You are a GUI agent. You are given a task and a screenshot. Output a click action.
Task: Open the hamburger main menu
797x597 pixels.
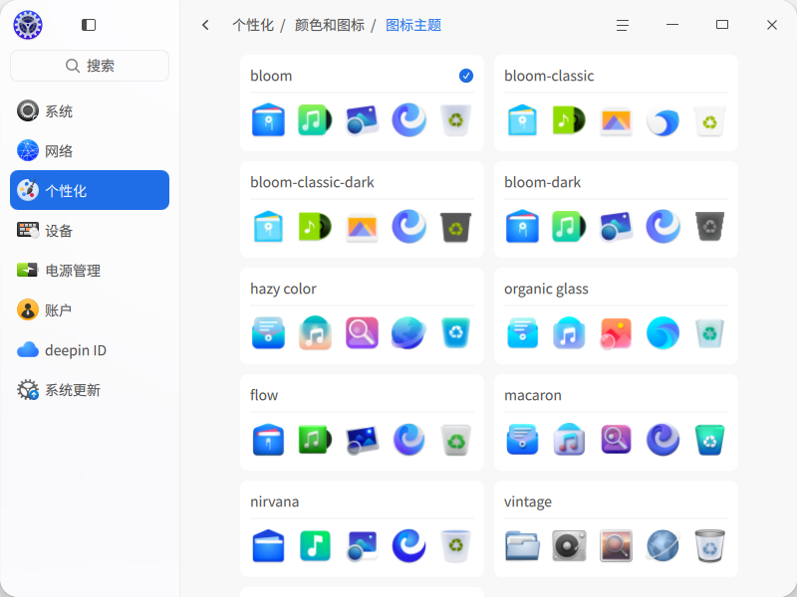click(x=622, y=25)
